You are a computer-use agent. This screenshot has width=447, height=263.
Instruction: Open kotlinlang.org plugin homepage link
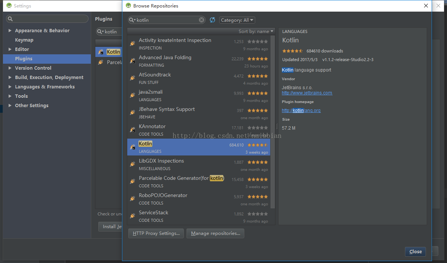click(x=301, y=111)
